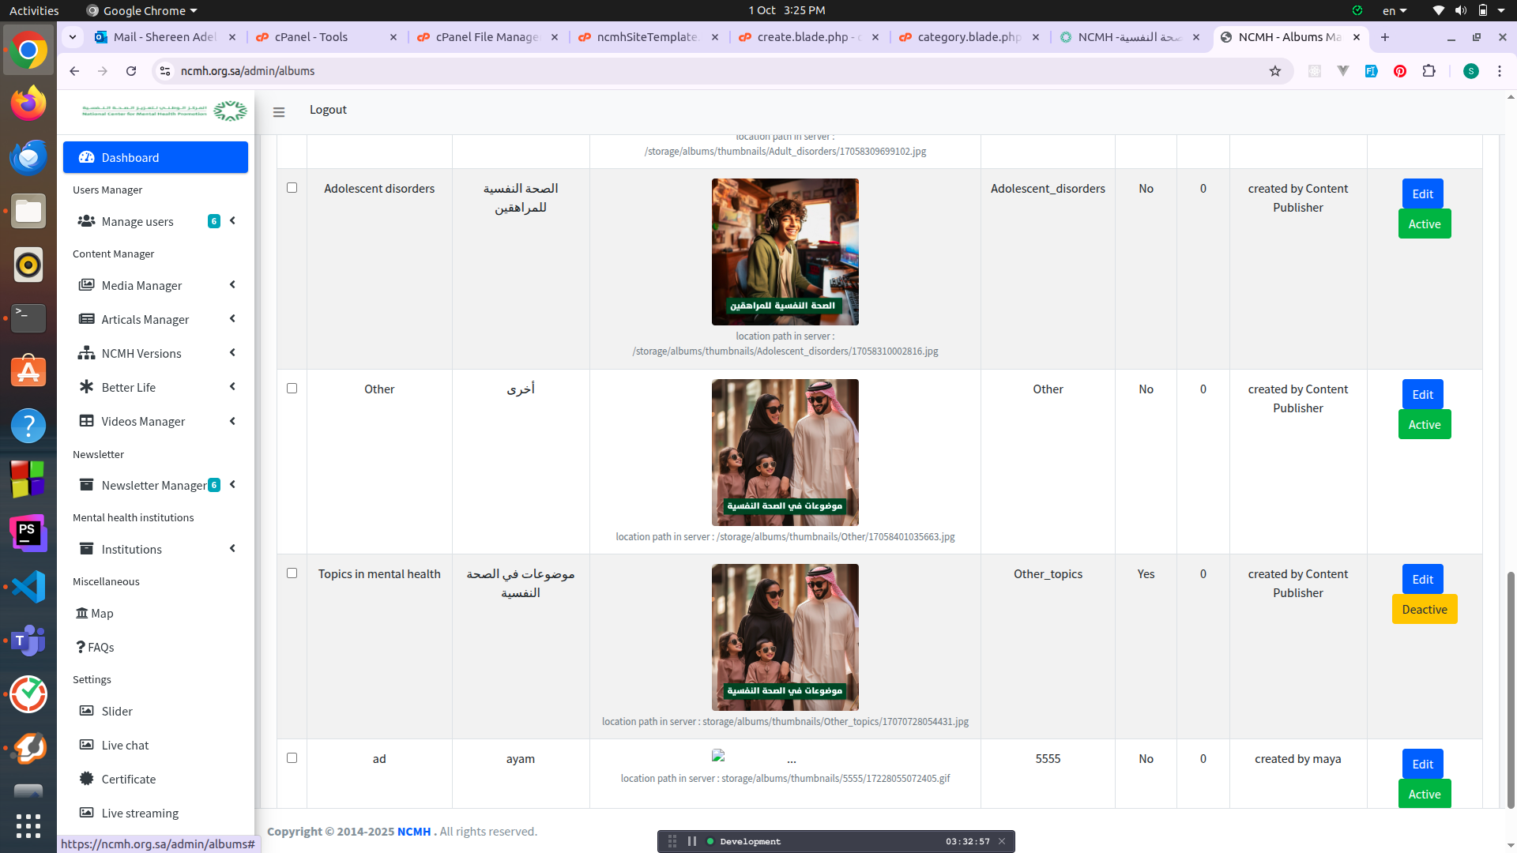The height and width of the screenshot is (853, 1517).
Task: Click the hamburger sidebar toggle icon
Action: (x=279, y=112)
